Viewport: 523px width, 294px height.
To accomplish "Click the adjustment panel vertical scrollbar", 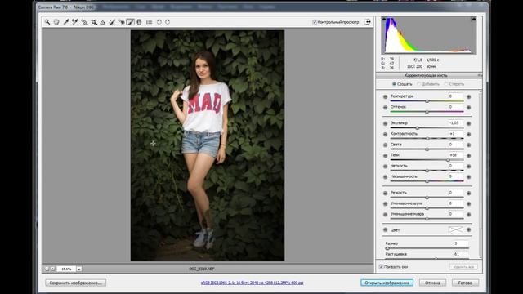I will pyautogui.click(x=481, y=174).
